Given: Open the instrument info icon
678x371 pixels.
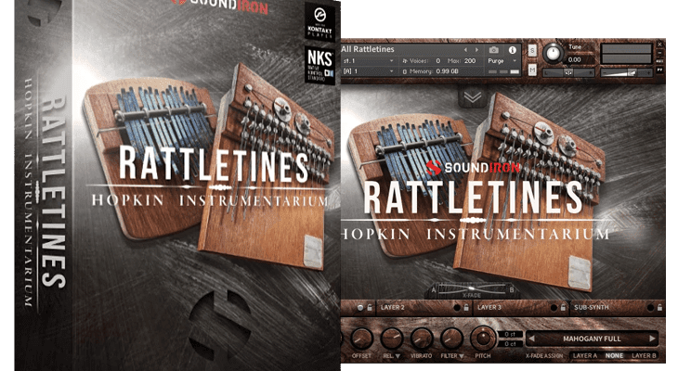Looking at the screenshot, I should pyautogui.click(x=512, y=49).
